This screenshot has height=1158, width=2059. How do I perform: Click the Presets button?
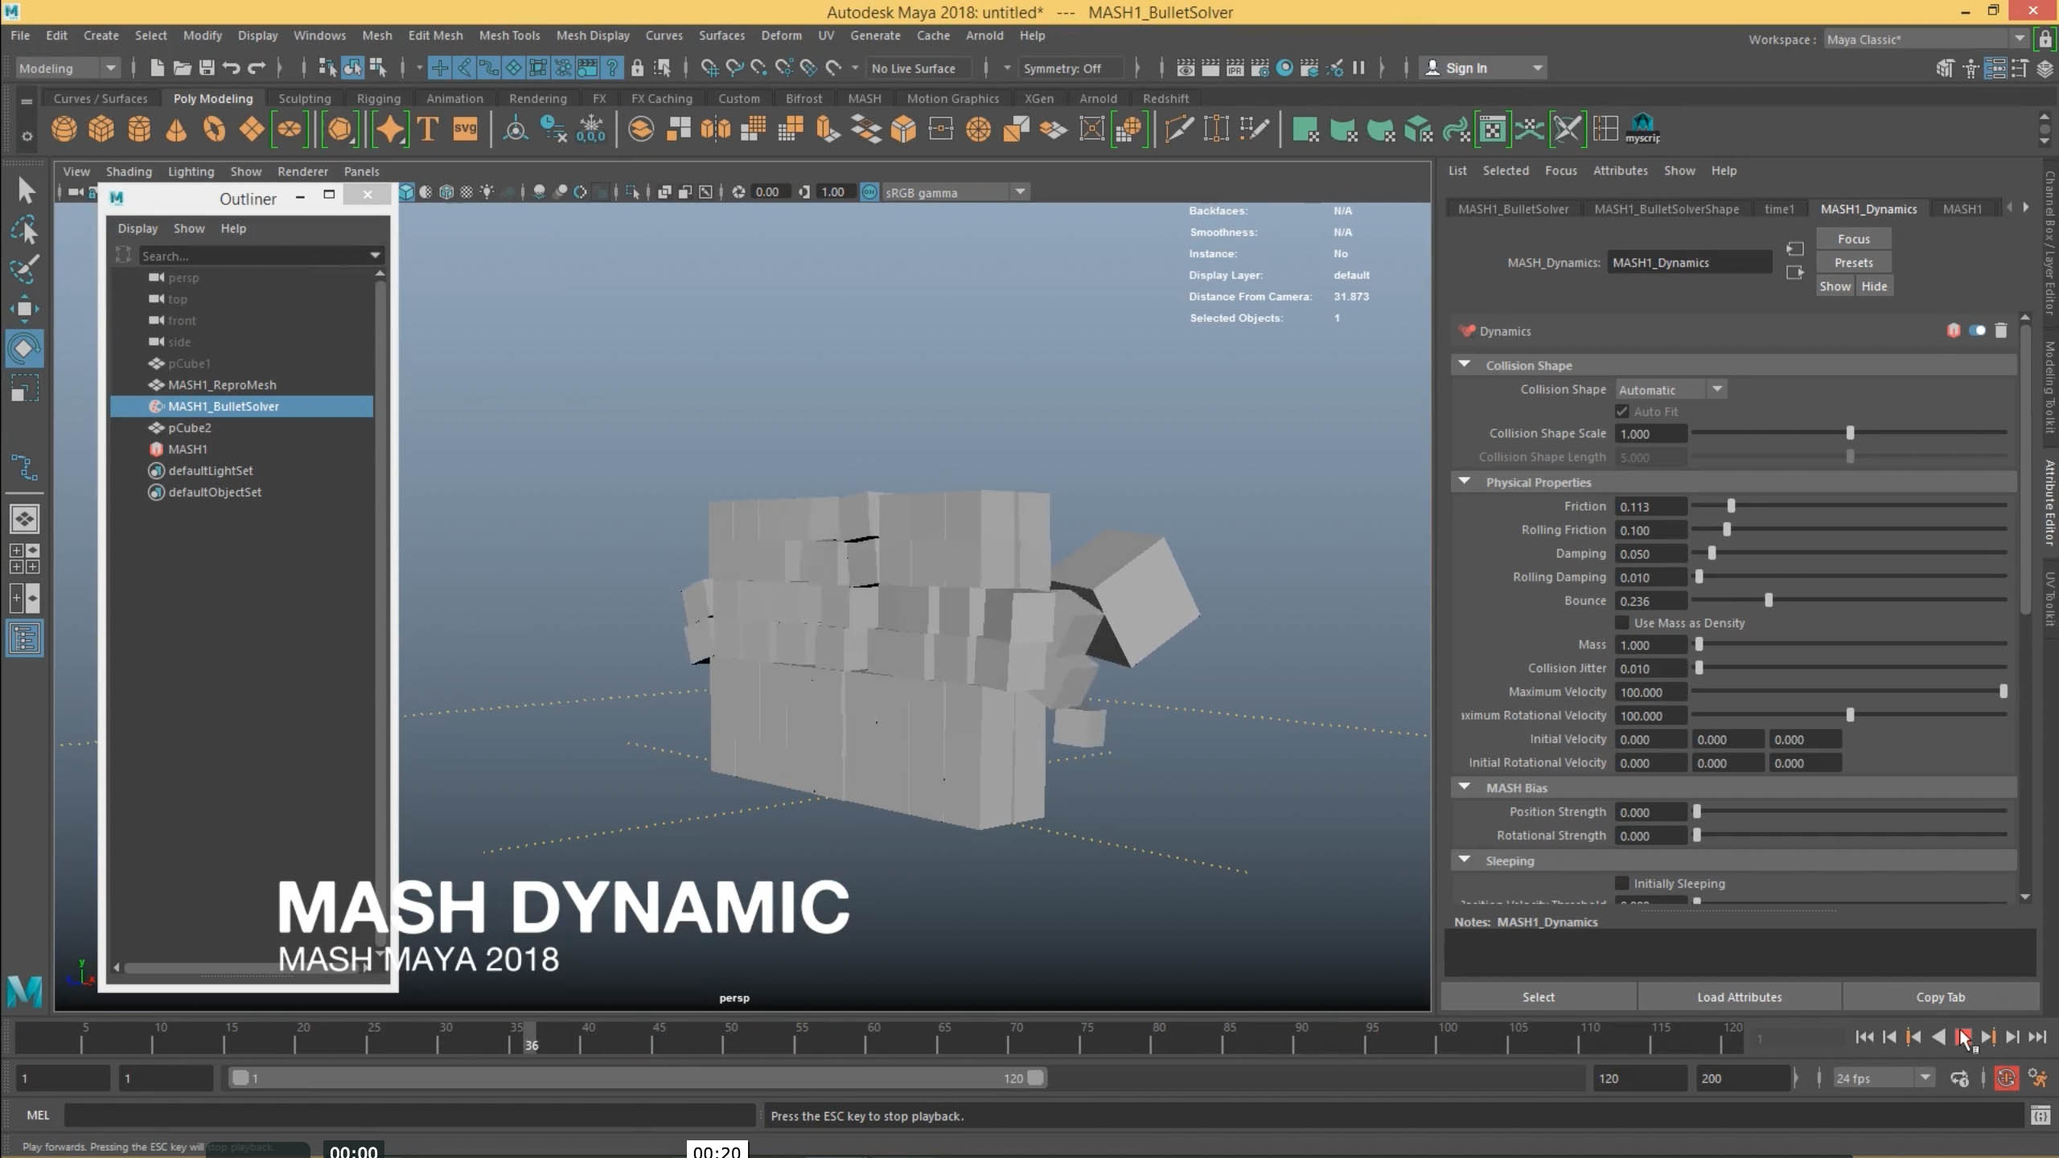click(1853, 262)
